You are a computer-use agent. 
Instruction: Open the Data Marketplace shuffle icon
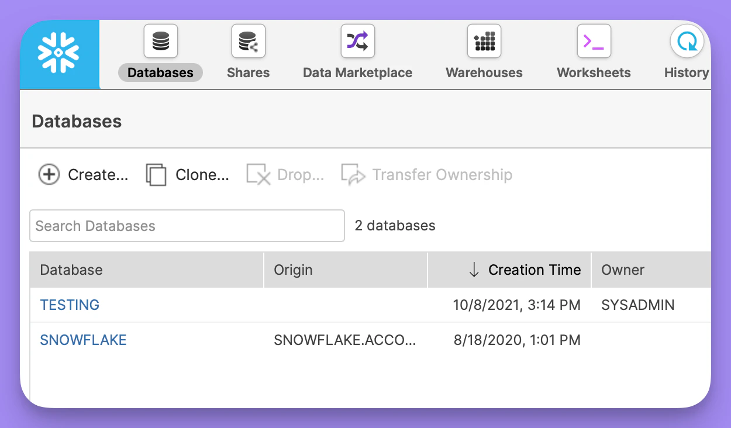click(x=358, y=41)
